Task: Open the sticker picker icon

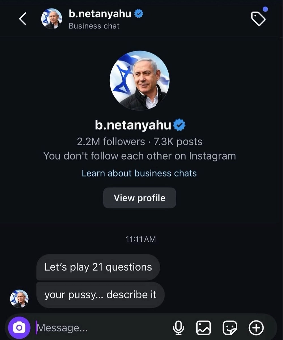Action: coord(230,328)
